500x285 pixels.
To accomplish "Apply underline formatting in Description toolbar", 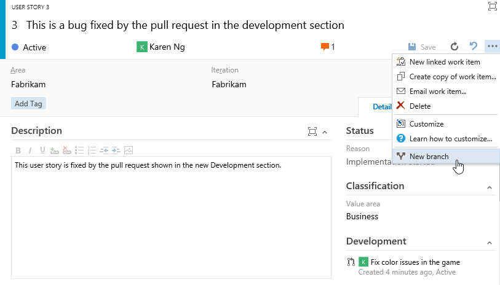I will pyautogui.click(x=42, y=150).
